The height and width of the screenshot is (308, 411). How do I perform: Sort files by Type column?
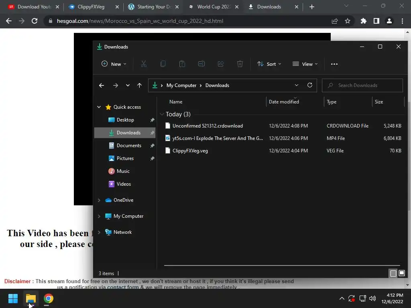[x=332, y=101]
